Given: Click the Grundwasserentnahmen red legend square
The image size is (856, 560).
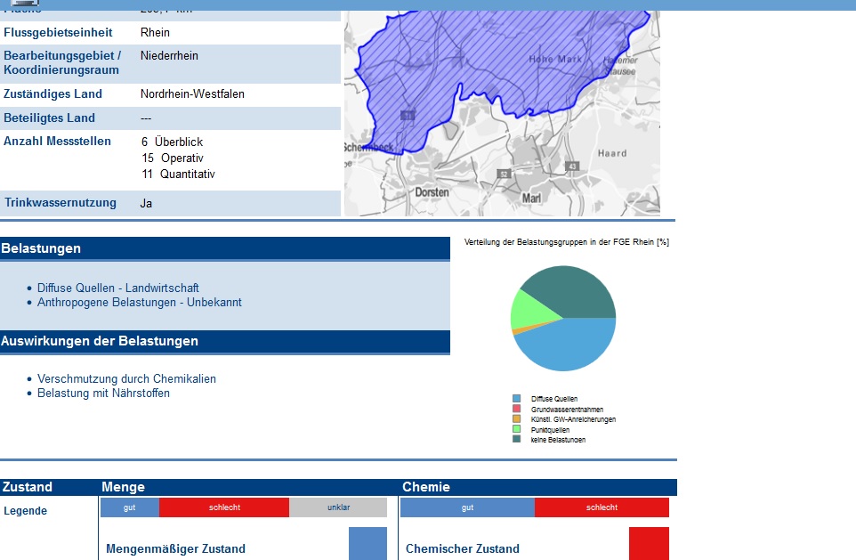Looking at the screenshot, I should pos(516,409).
